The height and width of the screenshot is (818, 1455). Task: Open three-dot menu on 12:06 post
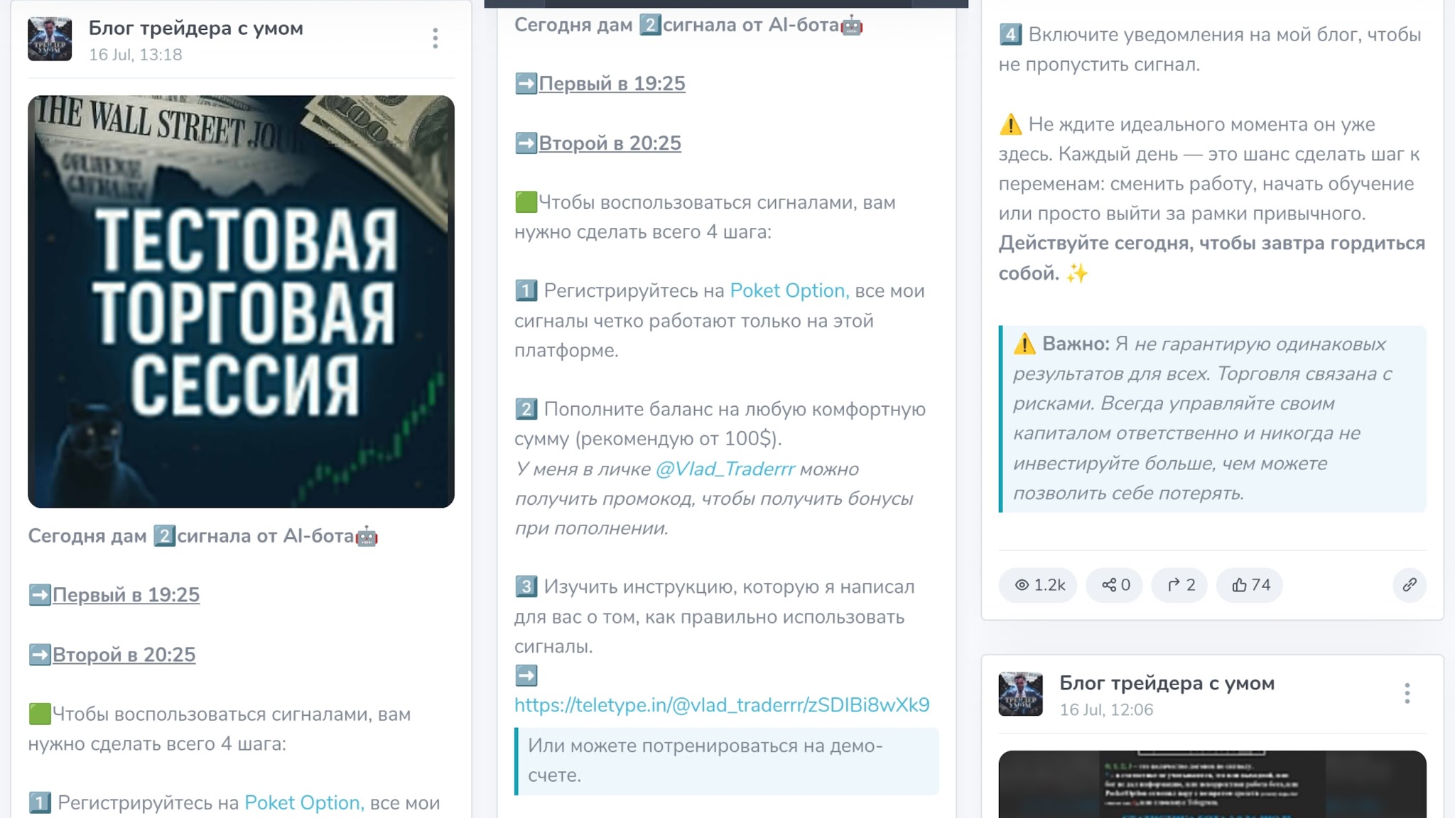(x=1407, y=693)
